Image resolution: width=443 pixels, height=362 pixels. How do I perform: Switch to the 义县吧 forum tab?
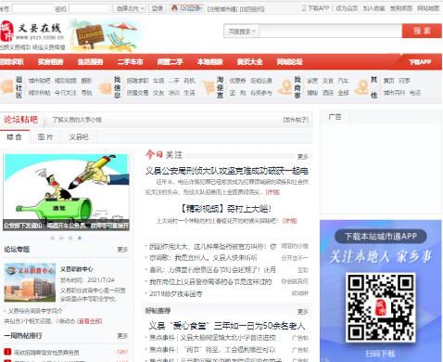tap(79, 137)
